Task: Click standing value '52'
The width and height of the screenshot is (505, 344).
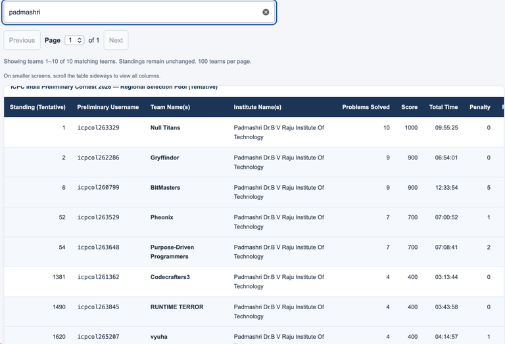Action: [x=62, y=217]
